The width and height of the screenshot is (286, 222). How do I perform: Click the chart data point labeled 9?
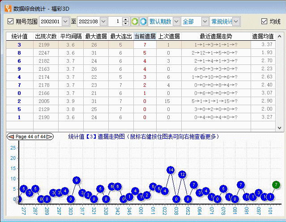[x=77, y=180]
